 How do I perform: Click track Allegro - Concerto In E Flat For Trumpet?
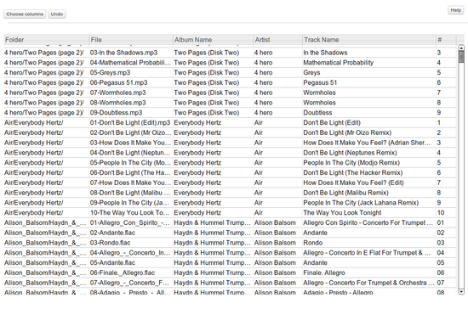tap(367, 253)
